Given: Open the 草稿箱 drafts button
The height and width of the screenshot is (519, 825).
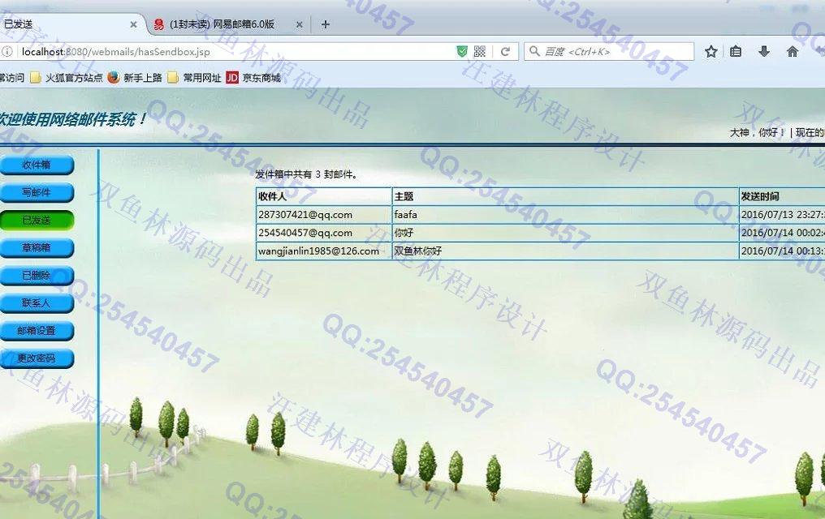Looking at the screenshot, I should coord(37,247).
